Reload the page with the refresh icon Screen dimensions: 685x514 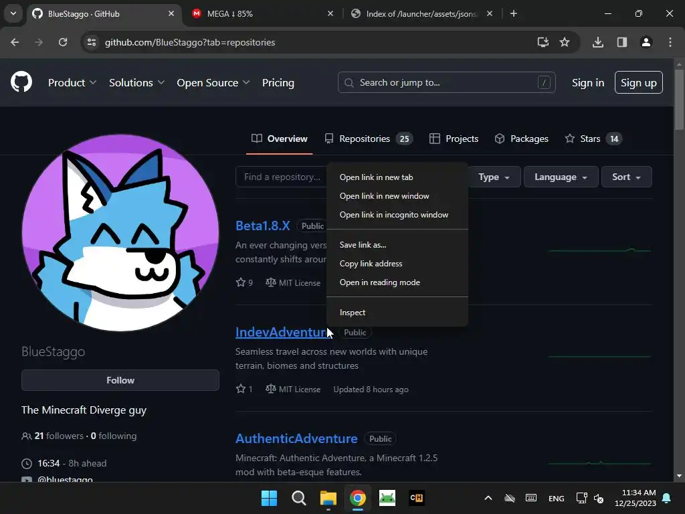63,42
